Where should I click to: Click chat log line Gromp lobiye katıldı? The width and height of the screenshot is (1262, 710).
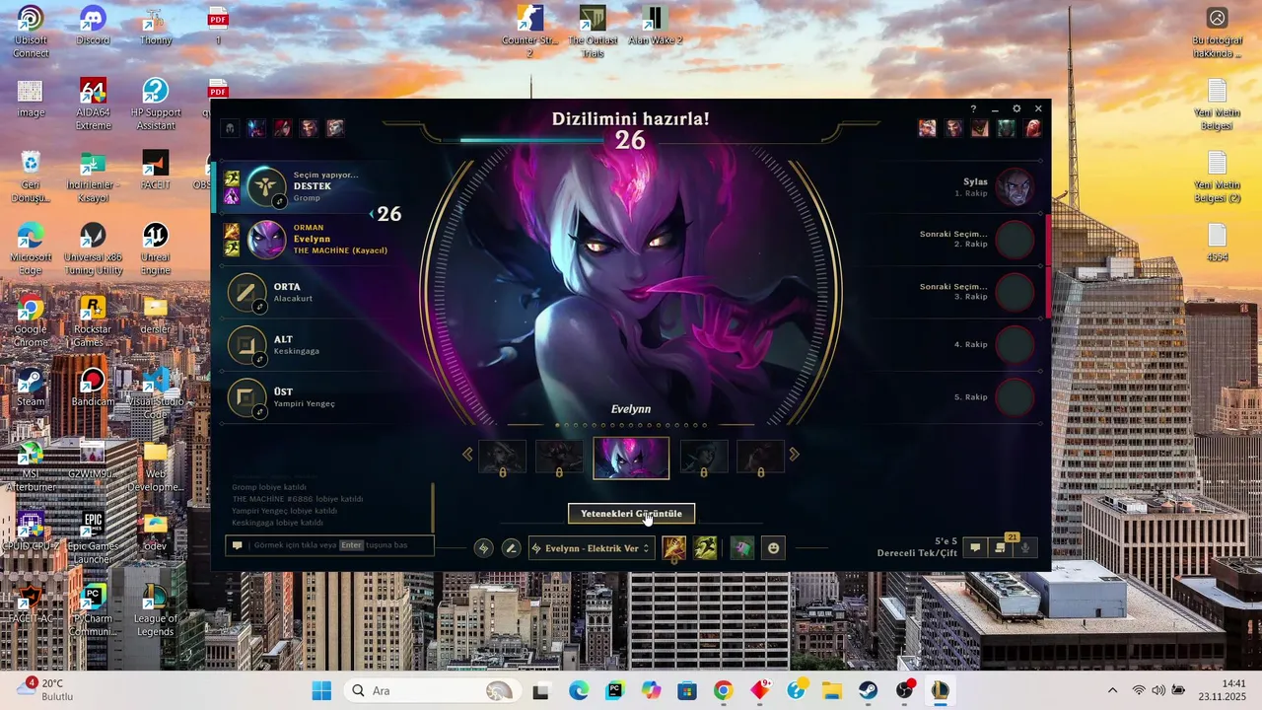(x=269, y=487)
